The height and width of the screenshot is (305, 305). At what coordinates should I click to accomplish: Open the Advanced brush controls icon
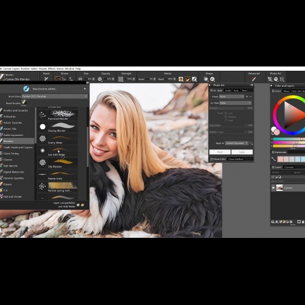pos(254,79)
